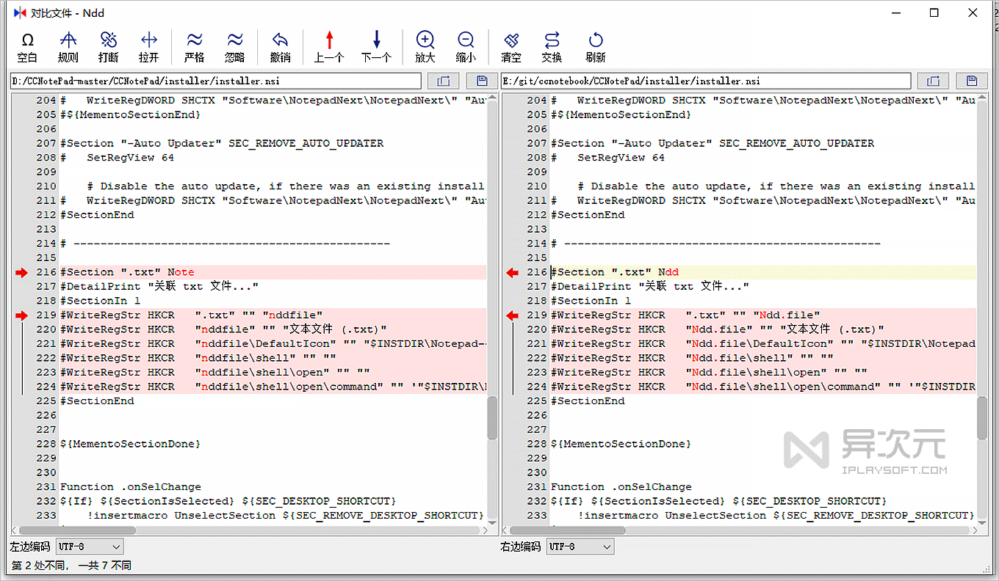Click the right file path field
999x581 pixels.
click(705, 81)
